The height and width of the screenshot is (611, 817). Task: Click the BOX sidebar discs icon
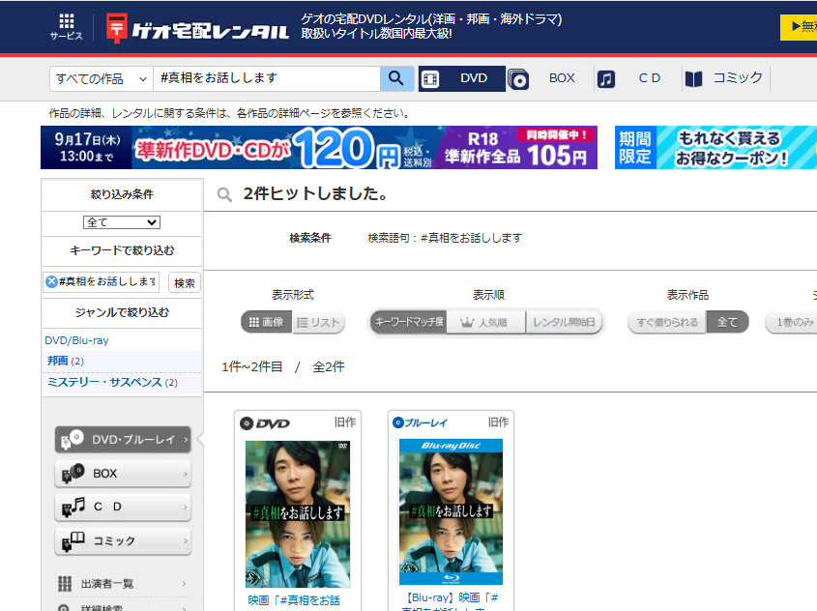[x=73, y=473]
